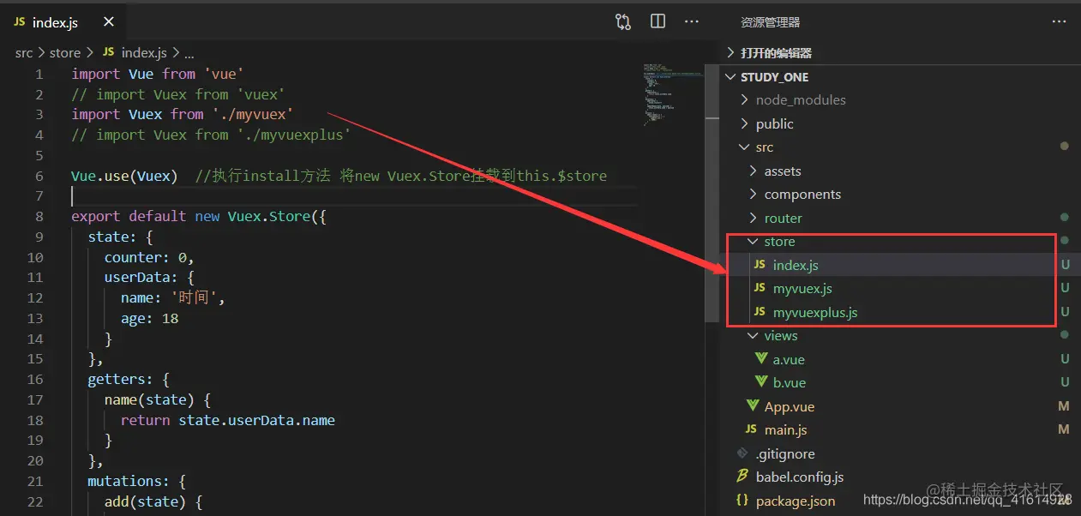Image resolution: width=1081 pixels, height=516 pixels.
Task: Open source control compare changes icon
Action: click(623, 22)
